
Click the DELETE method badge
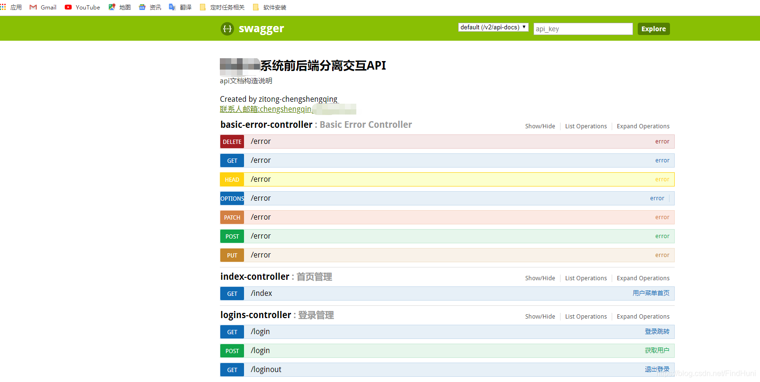click(232, 142)
